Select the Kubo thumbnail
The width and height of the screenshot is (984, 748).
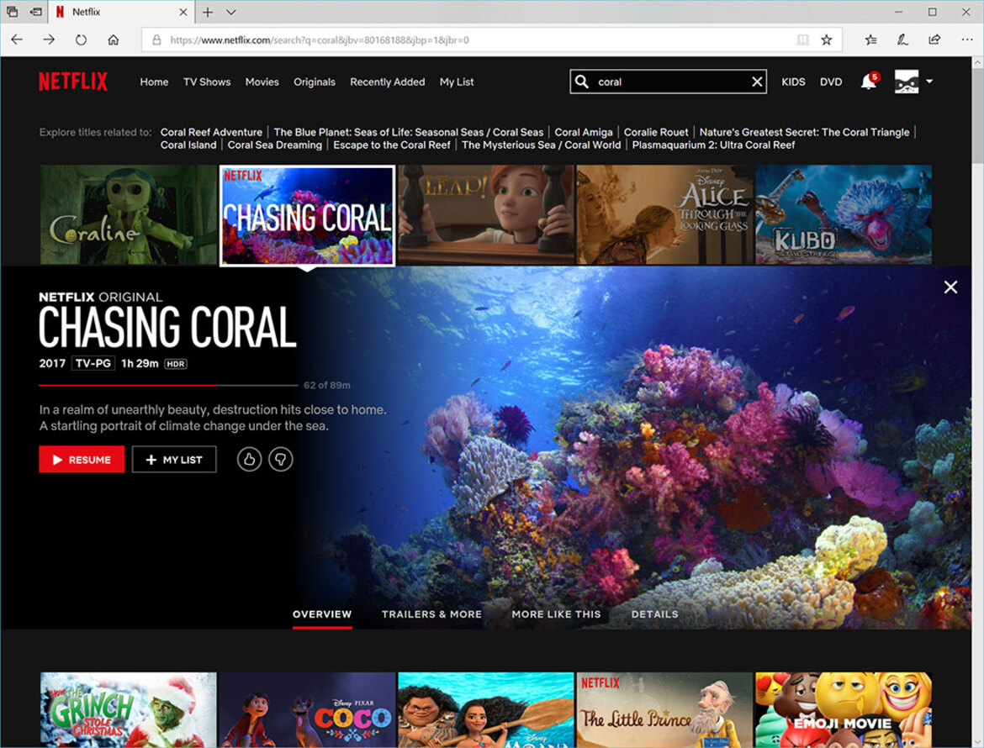tap(844, 215)
